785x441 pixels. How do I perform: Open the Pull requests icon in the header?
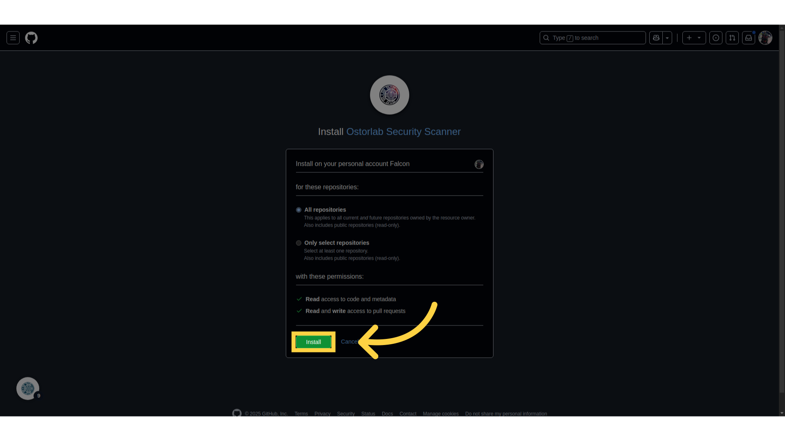tap(732, 38)
